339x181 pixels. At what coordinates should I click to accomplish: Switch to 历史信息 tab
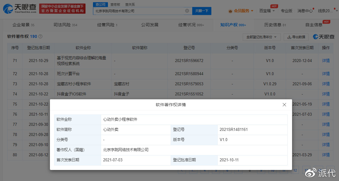click(275, 25)
